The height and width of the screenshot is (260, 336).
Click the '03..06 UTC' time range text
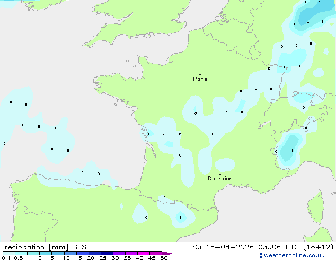tap(278, 247)
